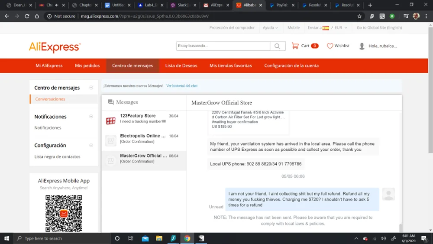Open 123Factory Store conversation
Viewport: 433px width, 244px height.
(x=144, y=120)
